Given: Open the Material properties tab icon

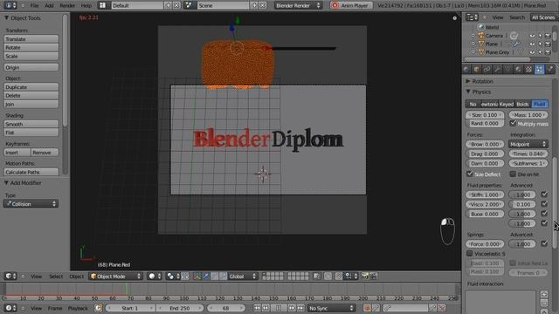Looking at the screenshot, I should pyautogui.click(x=518, y=70).
